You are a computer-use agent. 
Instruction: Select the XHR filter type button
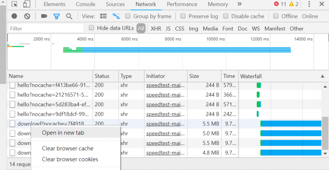(156, 29)
